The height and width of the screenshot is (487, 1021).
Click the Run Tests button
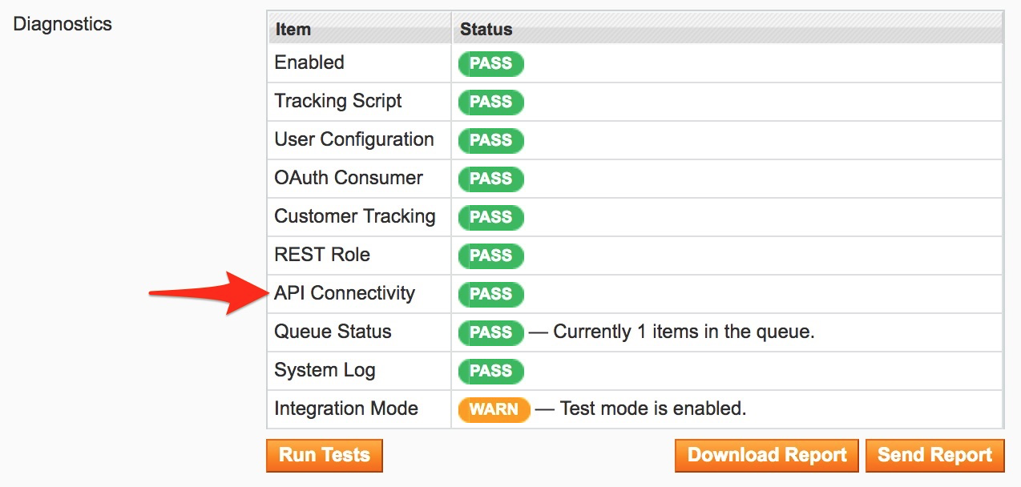pyautogui.click(x=325, y=455)
